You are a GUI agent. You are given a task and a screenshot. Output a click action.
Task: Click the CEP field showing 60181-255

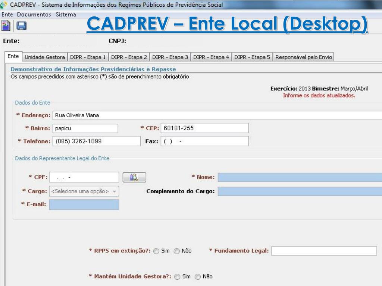coord(205,128)
